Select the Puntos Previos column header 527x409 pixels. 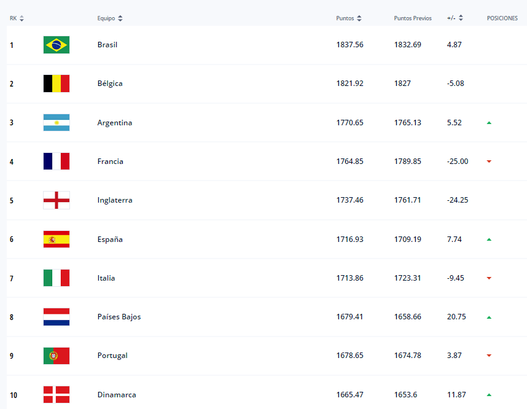point(413,18)
